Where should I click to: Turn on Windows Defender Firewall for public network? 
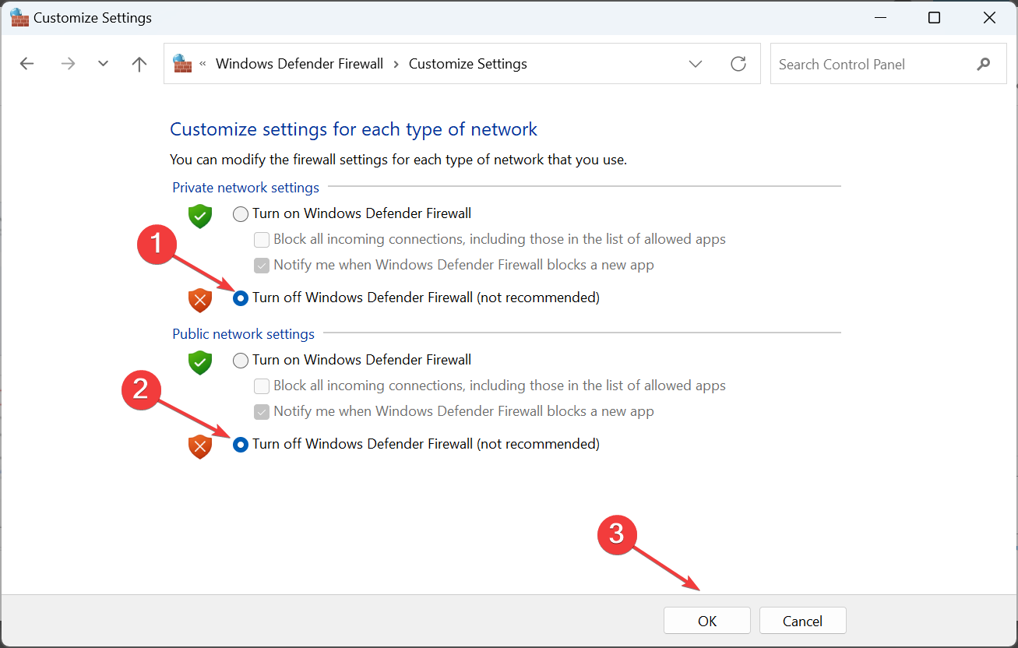tap(241, 361)
